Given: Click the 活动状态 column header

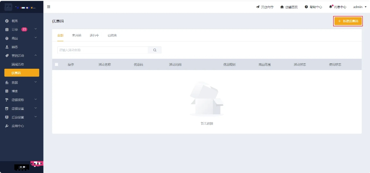Looking at the screenshot, I should point(300,65).
